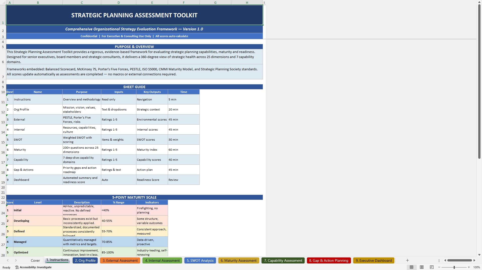Select column D header
Image resolution: width=482 pixels, height=270 pixels.
pos(119,3)
